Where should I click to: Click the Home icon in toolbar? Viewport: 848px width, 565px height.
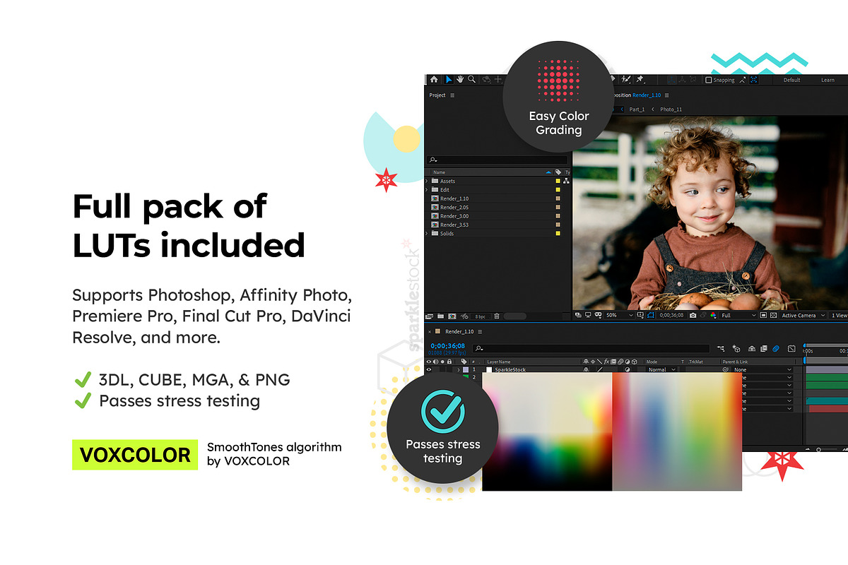[434, 79]
